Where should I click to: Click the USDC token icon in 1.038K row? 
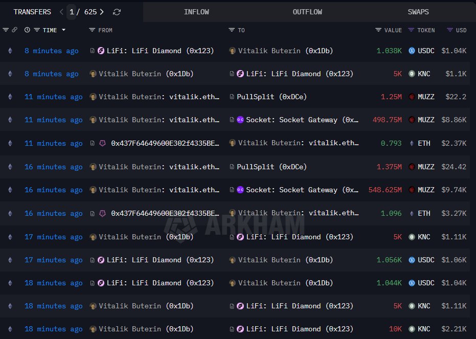(x=412, y=51)
